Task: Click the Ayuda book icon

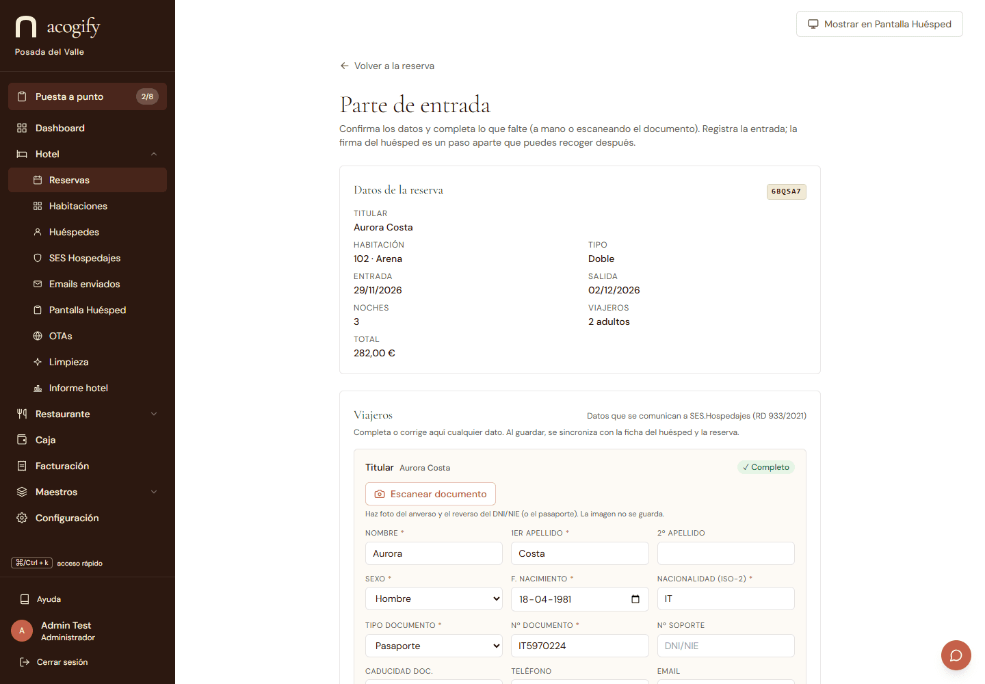Action: click(25, 599)
